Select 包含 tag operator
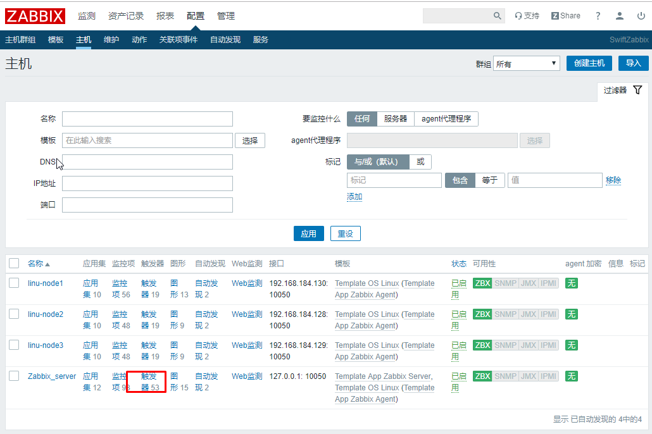The image size is (652, 434). pyautogui.click(x=460, y=180)
